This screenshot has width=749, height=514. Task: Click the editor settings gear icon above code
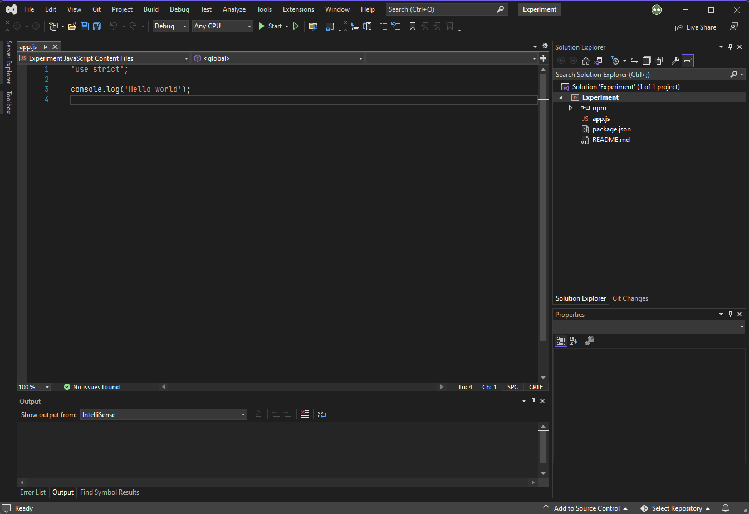pos(545,46)
